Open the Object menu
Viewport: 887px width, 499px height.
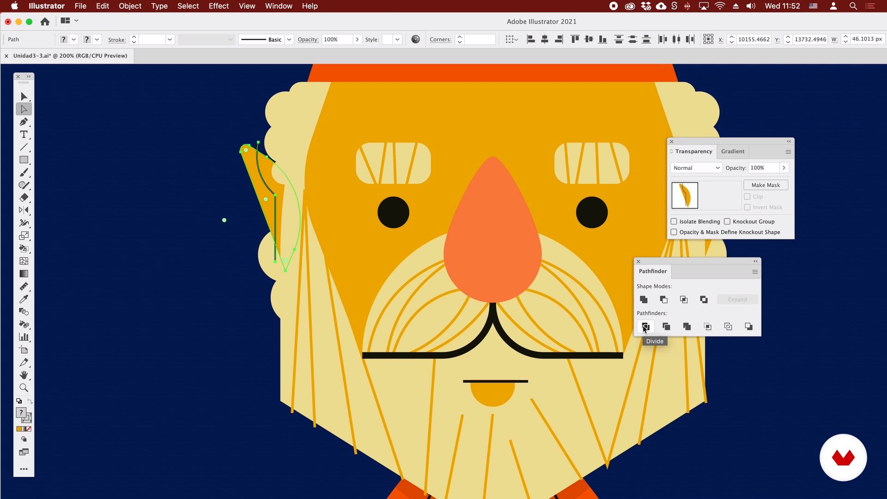(x=130, y=6)
